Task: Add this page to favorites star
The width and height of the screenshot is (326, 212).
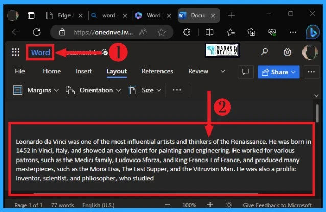Action: tap(161, 32)
